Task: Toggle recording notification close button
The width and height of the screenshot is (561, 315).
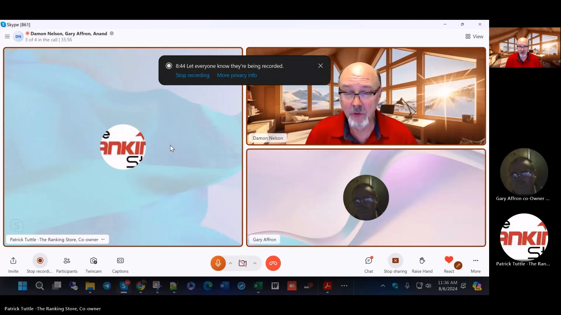Action: pyautogui.click(x=320, y=66)
